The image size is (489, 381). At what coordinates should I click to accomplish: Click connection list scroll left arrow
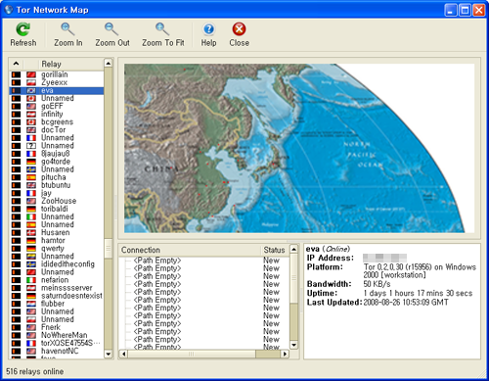(123, 354)
